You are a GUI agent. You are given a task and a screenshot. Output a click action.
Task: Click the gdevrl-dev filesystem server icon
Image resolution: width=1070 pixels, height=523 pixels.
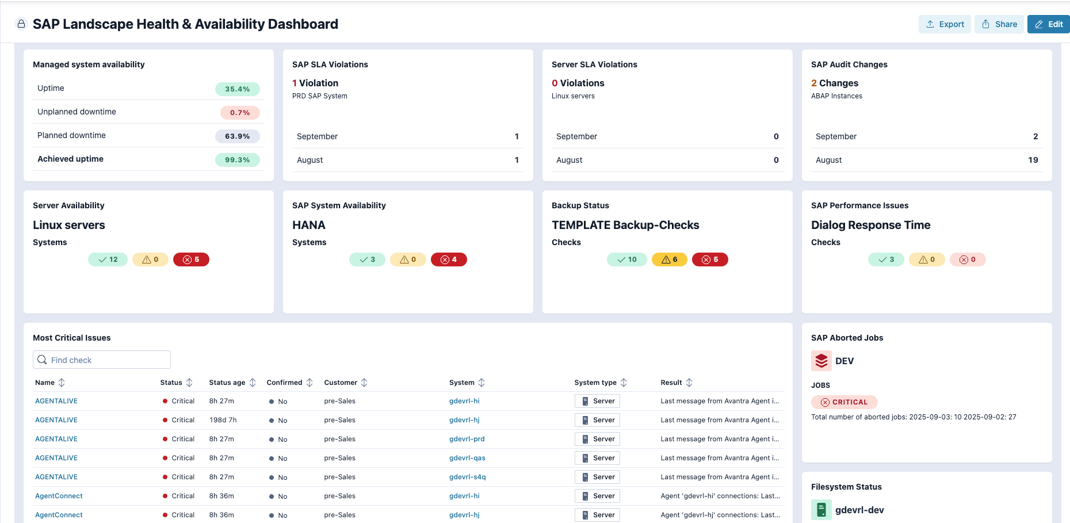(x=821, y=510)
